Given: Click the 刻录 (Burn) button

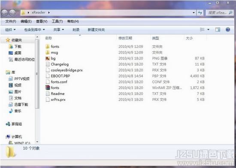Looking at the screenshot, I should coord(76,30).
